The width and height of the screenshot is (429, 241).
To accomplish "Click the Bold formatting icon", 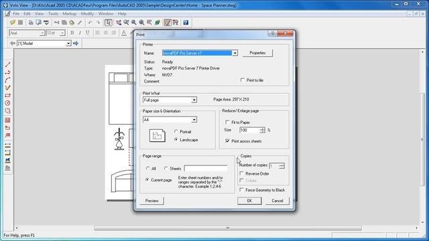I will point(72,33).
